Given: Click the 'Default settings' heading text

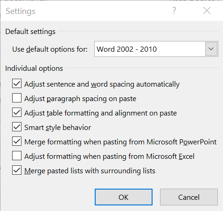Looking at the screenshot, I should tap(30, 32).
